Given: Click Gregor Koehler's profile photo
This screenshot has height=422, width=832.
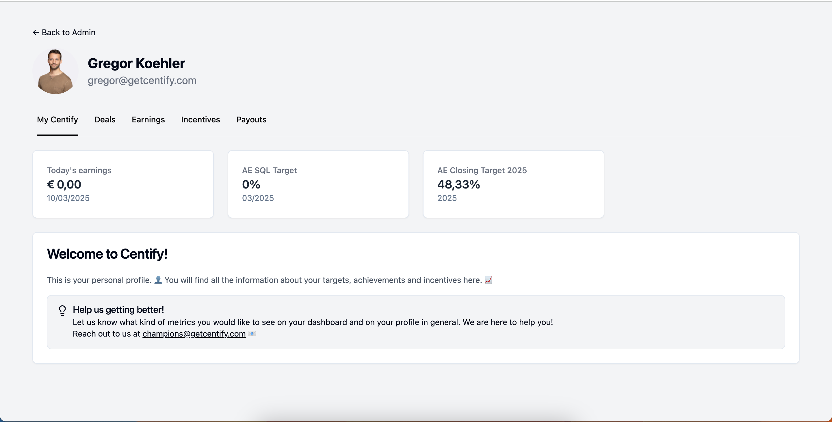Looking at the screenshot, I should pyautogui.click(x=55, y=71).
